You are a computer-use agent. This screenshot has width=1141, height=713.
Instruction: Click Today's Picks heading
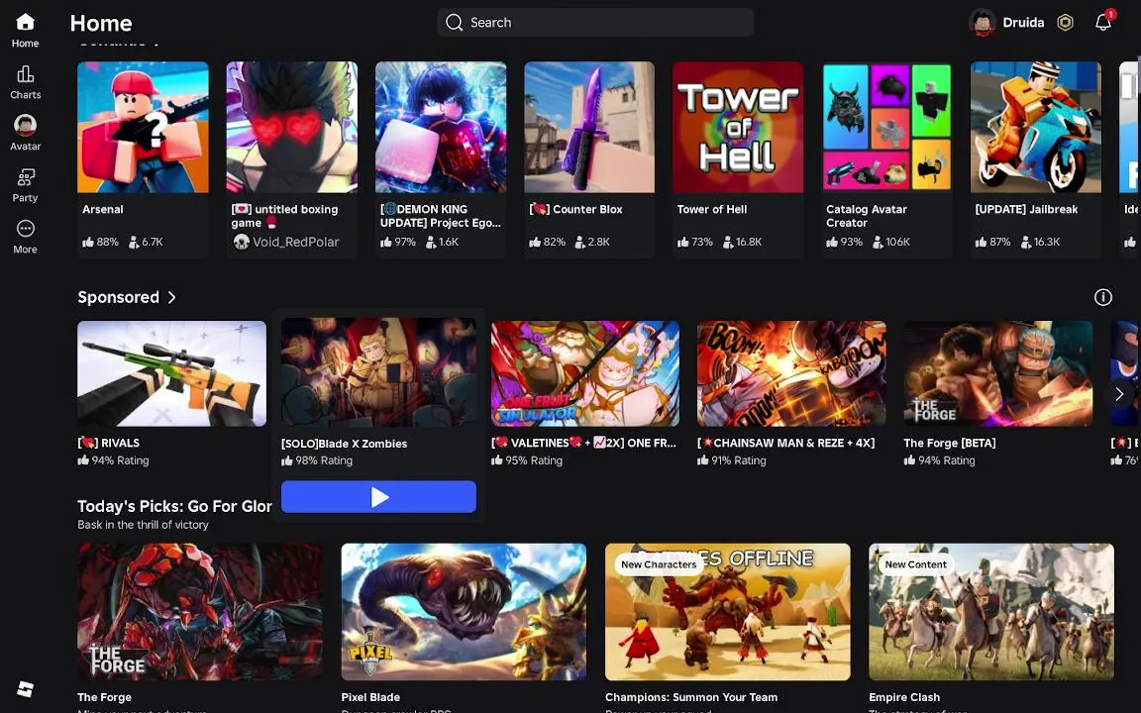tap(174, 506)
